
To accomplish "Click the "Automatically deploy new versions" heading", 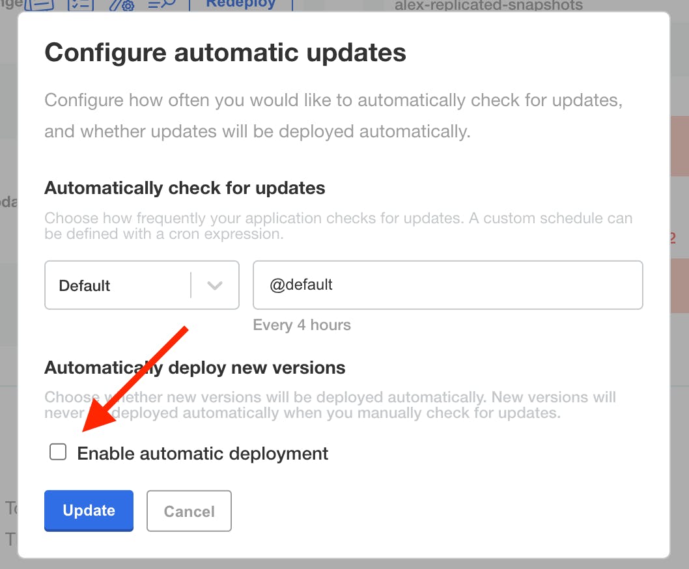I will point(194,367).
